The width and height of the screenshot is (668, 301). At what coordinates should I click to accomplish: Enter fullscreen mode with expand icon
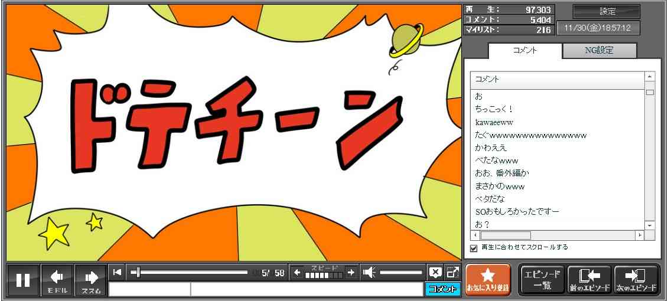pos(452,272)
